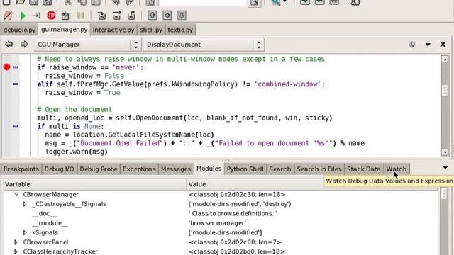Open the Stack Data panel tab
The height and width of the screenshot is (255, 454).
point(364,169)
